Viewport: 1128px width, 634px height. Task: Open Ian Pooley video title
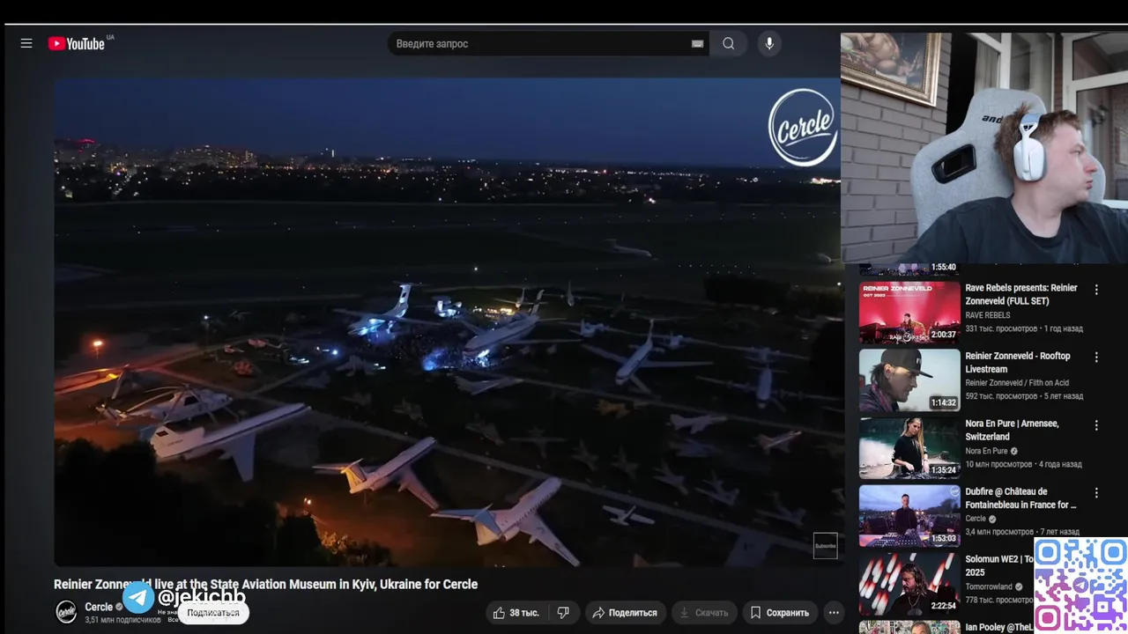click(x=998, y=627)
